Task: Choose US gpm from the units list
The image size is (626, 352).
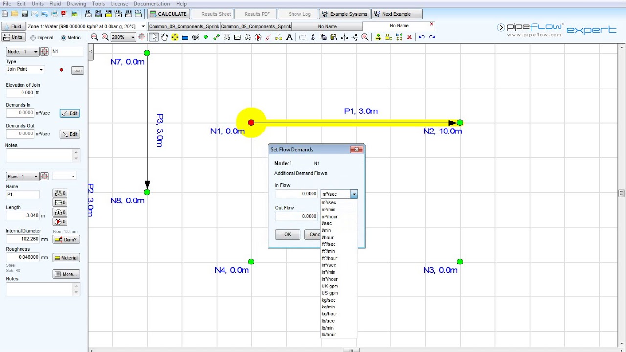Action: pyautogui.click(x=330, y=293)
